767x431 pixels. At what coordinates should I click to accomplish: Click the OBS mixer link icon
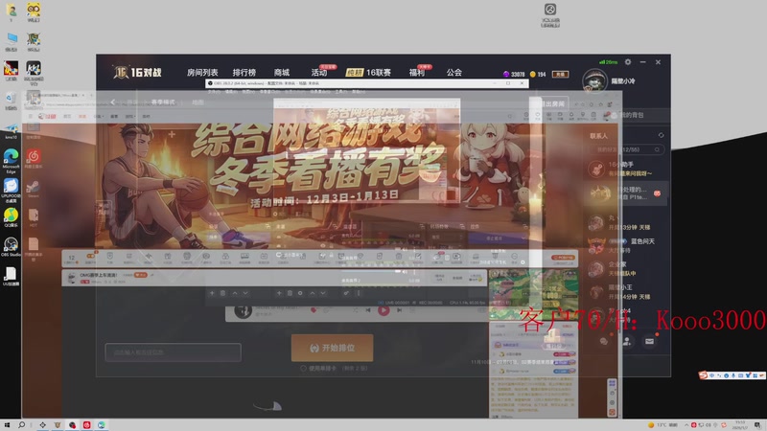(x=346, y=293)
